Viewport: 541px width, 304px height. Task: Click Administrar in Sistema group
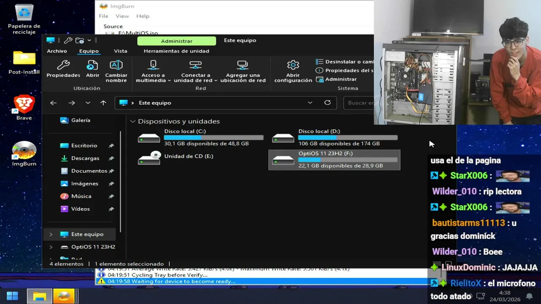[x=336, y=79]
